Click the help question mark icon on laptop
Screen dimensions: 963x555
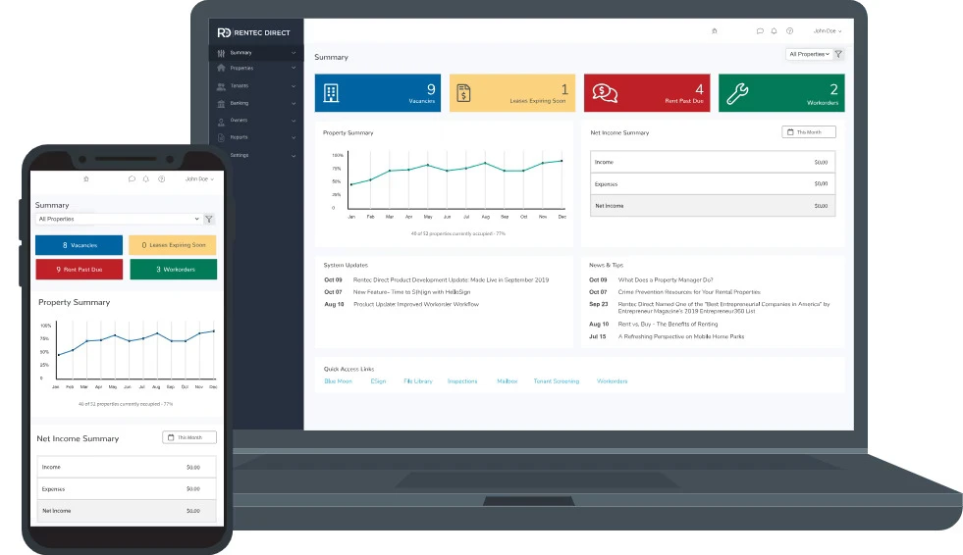click(x=789, y=31)
